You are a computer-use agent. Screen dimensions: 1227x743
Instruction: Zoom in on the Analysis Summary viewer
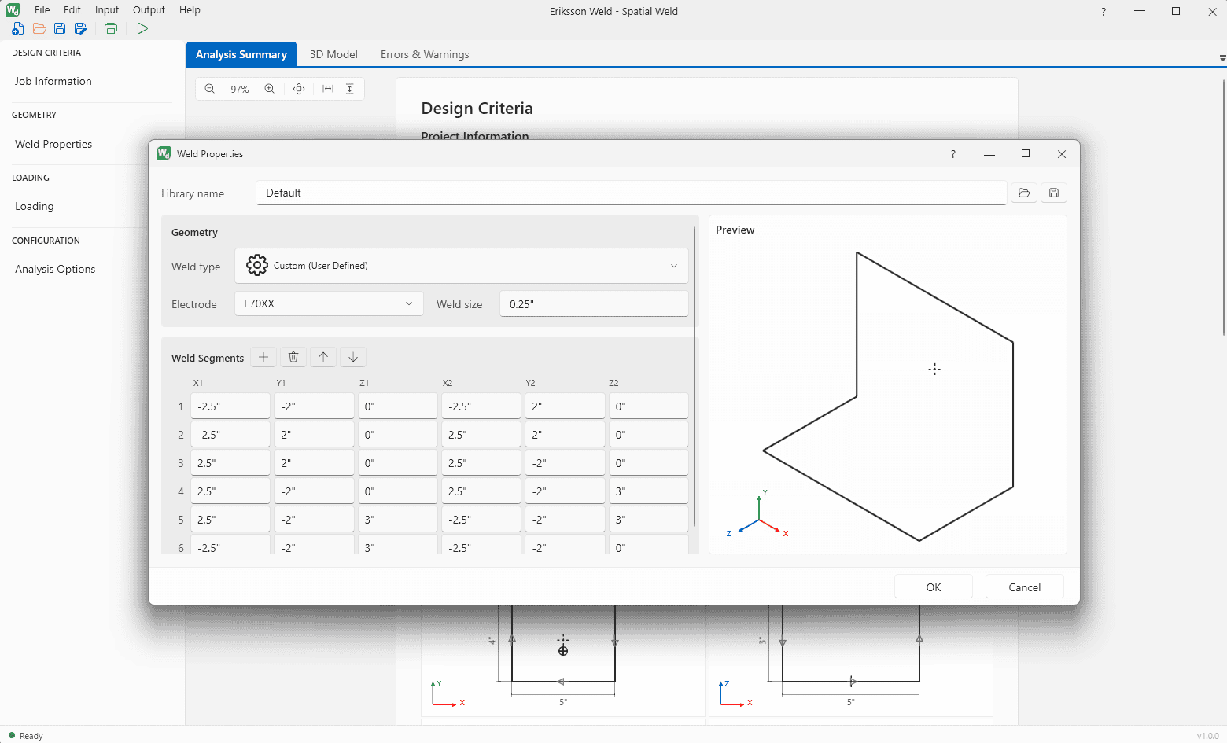[x=270, y=89]
